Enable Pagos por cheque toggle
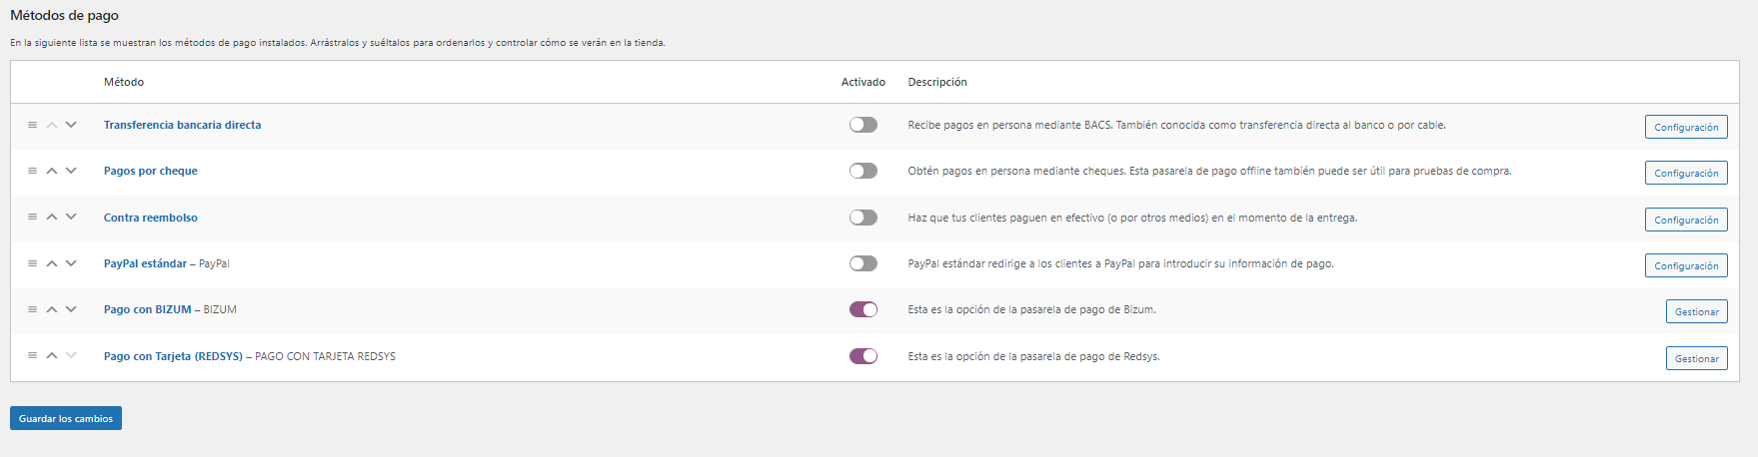The height and width of the screenshot is (457, 1758). (864, 171)
